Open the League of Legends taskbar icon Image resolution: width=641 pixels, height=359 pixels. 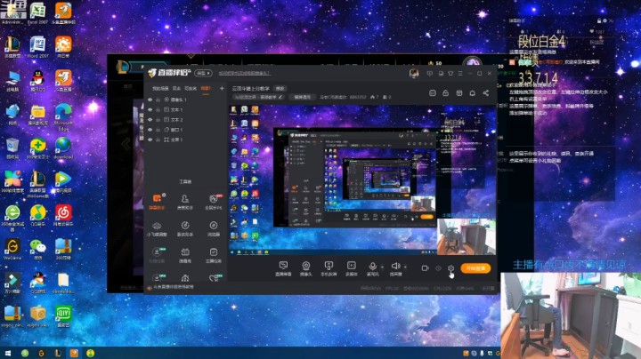(58, 354)
